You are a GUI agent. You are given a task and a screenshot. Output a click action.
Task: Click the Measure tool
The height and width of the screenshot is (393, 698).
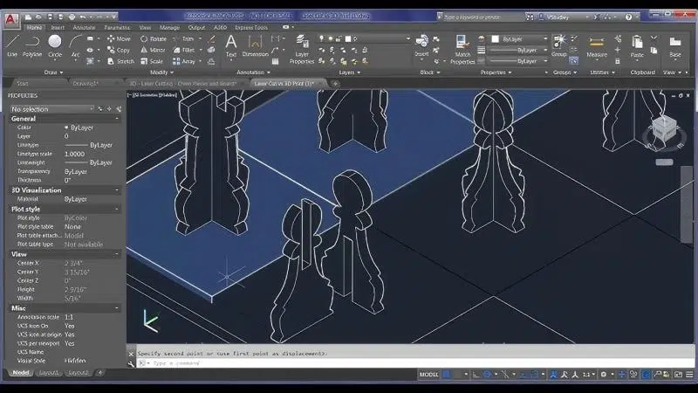[597, 46]
